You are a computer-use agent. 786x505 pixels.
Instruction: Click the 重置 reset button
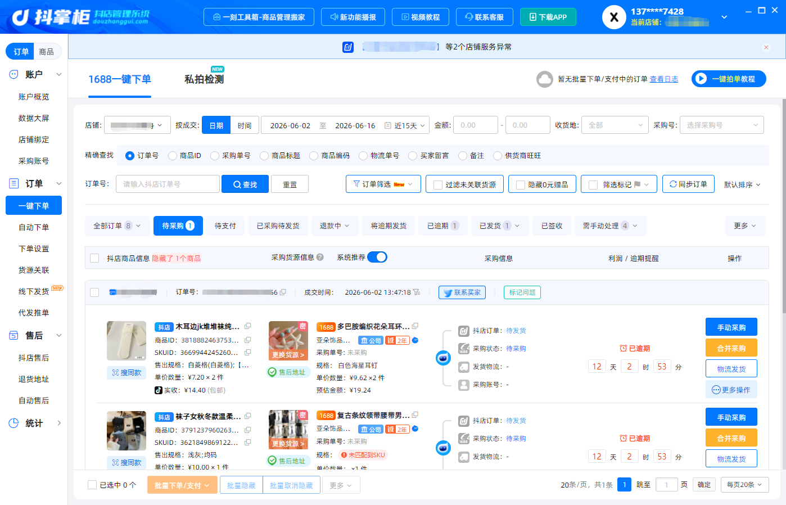pos(290,184)
